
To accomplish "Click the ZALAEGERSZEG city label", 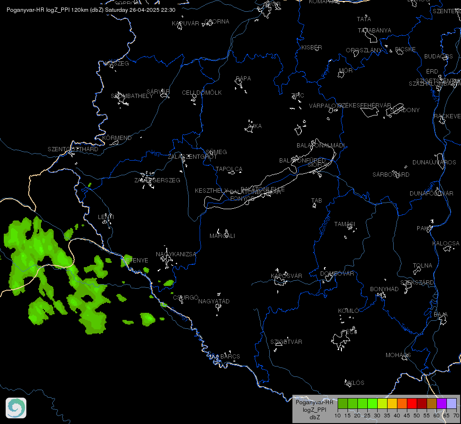I will (x=157, y=180).
